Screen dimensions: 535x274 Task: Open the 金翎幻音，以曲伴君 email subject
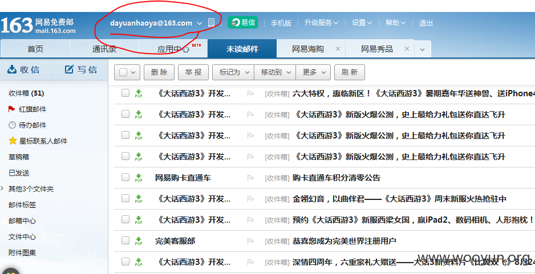click(x=399, y=199)
